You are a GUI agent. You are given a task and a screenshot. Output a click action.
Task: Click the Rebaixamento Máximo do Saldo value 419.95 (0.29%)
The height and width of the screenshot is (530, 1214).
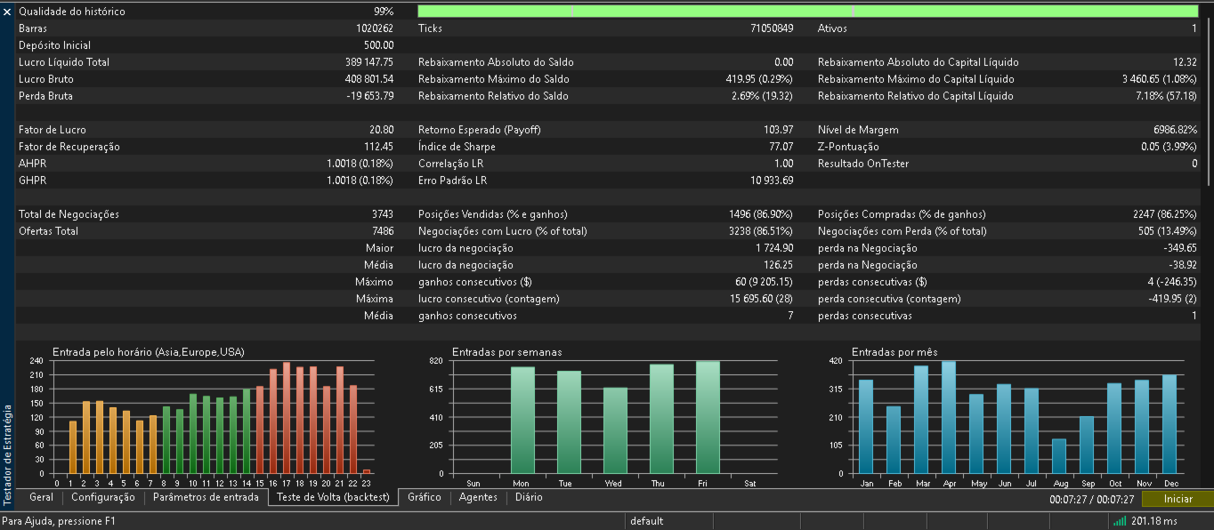(759, 79)
